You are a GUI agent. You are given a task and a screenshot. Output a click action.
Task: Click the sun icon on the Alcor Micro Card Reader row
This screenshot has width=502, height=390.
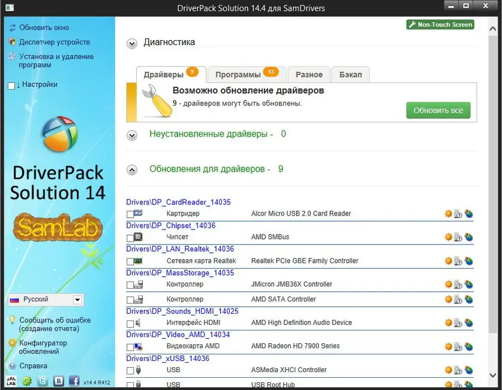(x=448, y=213)
